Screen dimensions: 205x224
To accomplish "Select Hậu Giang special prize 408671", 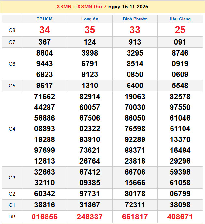I will pos(180,217).
